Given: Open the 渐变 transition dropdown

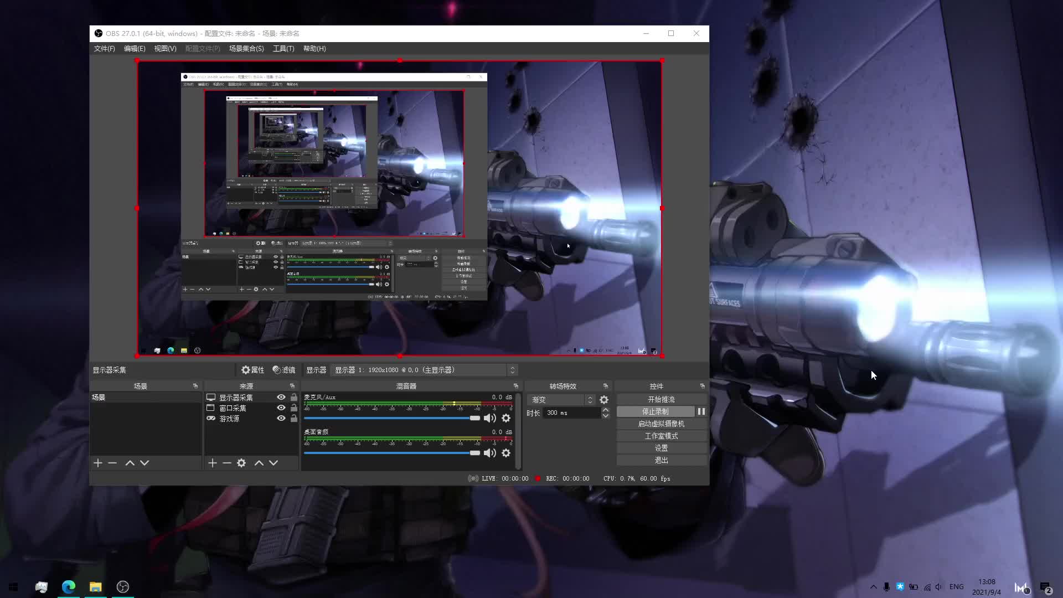Looking at the screenshot, I should click(x=591, y=399).
